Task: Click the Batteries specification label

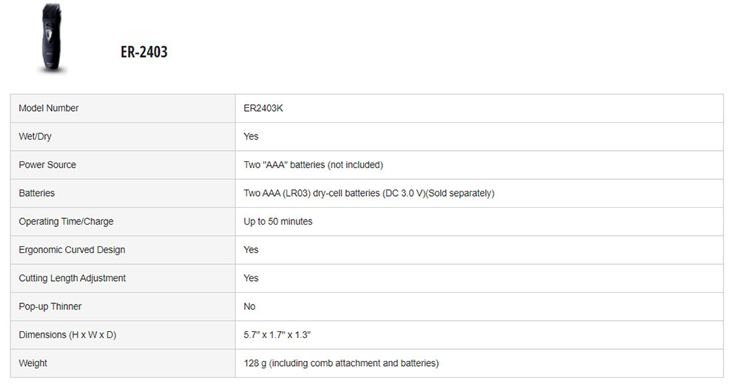Action: [37, 193]
